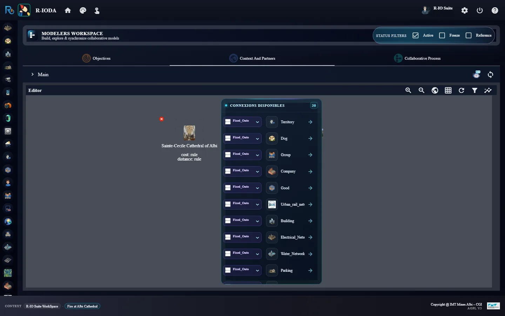Open the filter funnel icon
This screenshot has width=505, height=316.
[x=474, y=90]
